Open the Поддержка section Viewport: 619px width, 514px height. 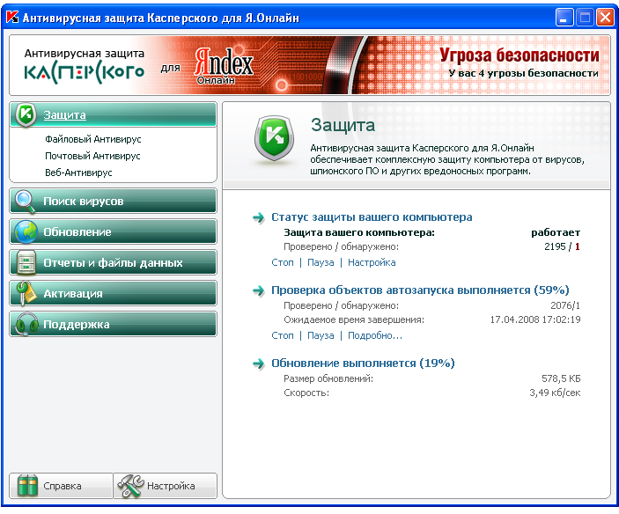114,324
